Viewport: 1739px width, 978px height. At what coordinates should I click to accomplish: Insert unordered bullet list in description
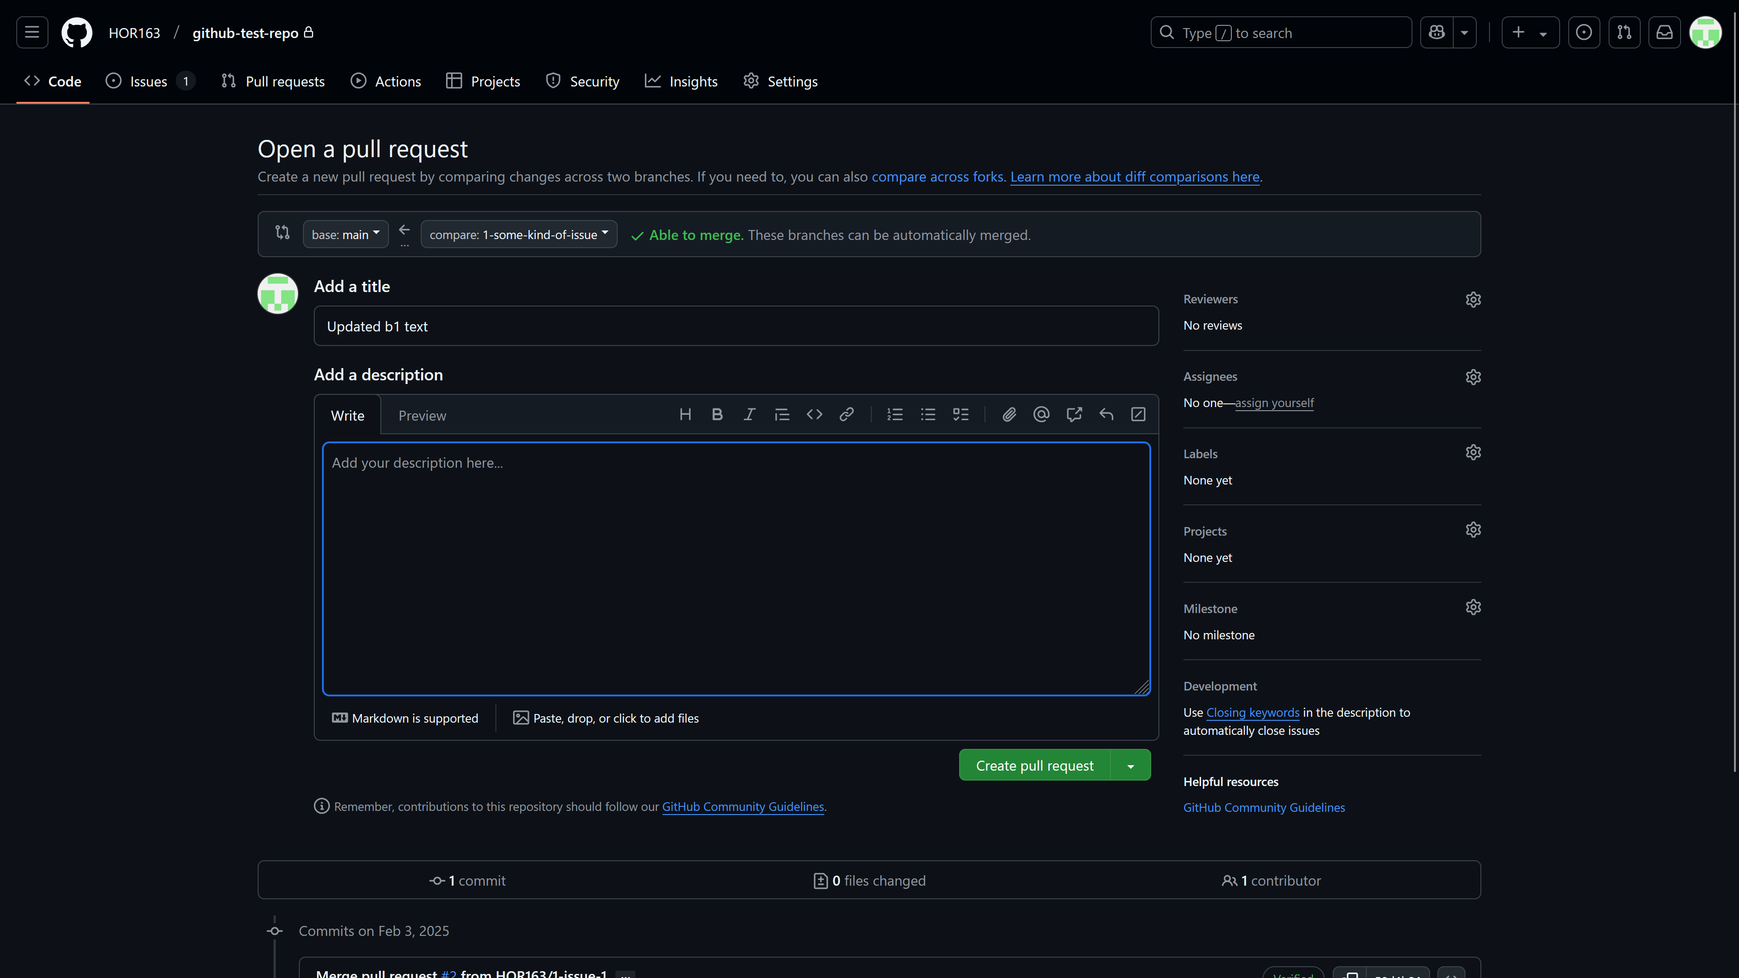coord(928,414)
